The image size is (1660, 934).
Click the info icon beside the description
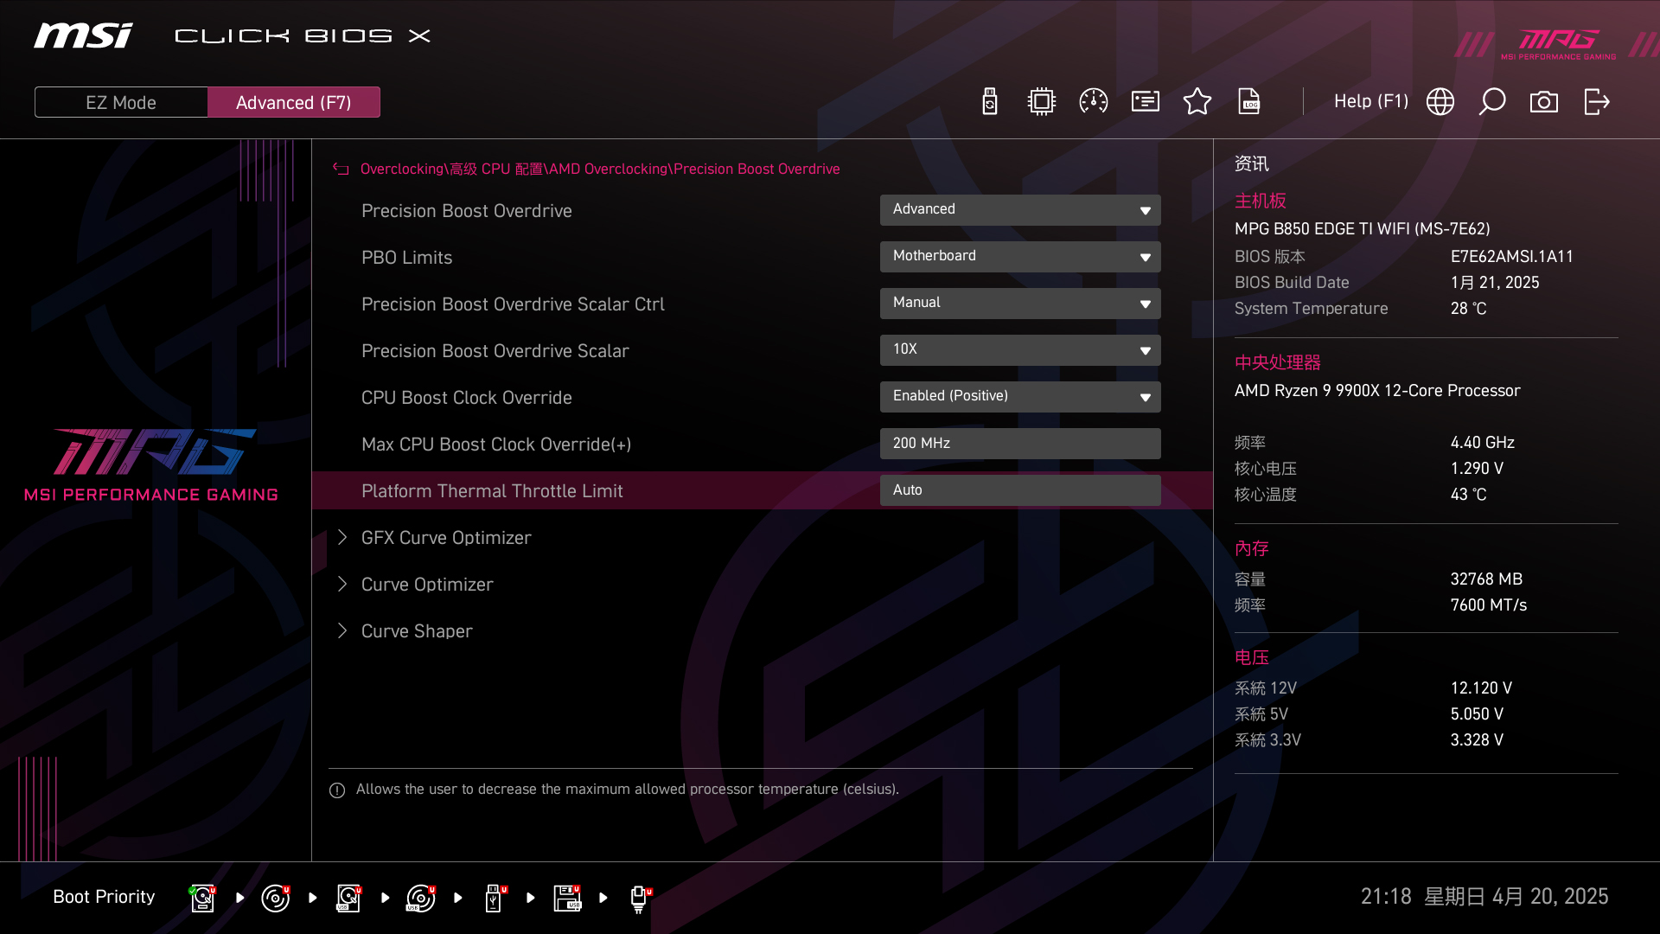pyautogui.click(x=337, y=790)
